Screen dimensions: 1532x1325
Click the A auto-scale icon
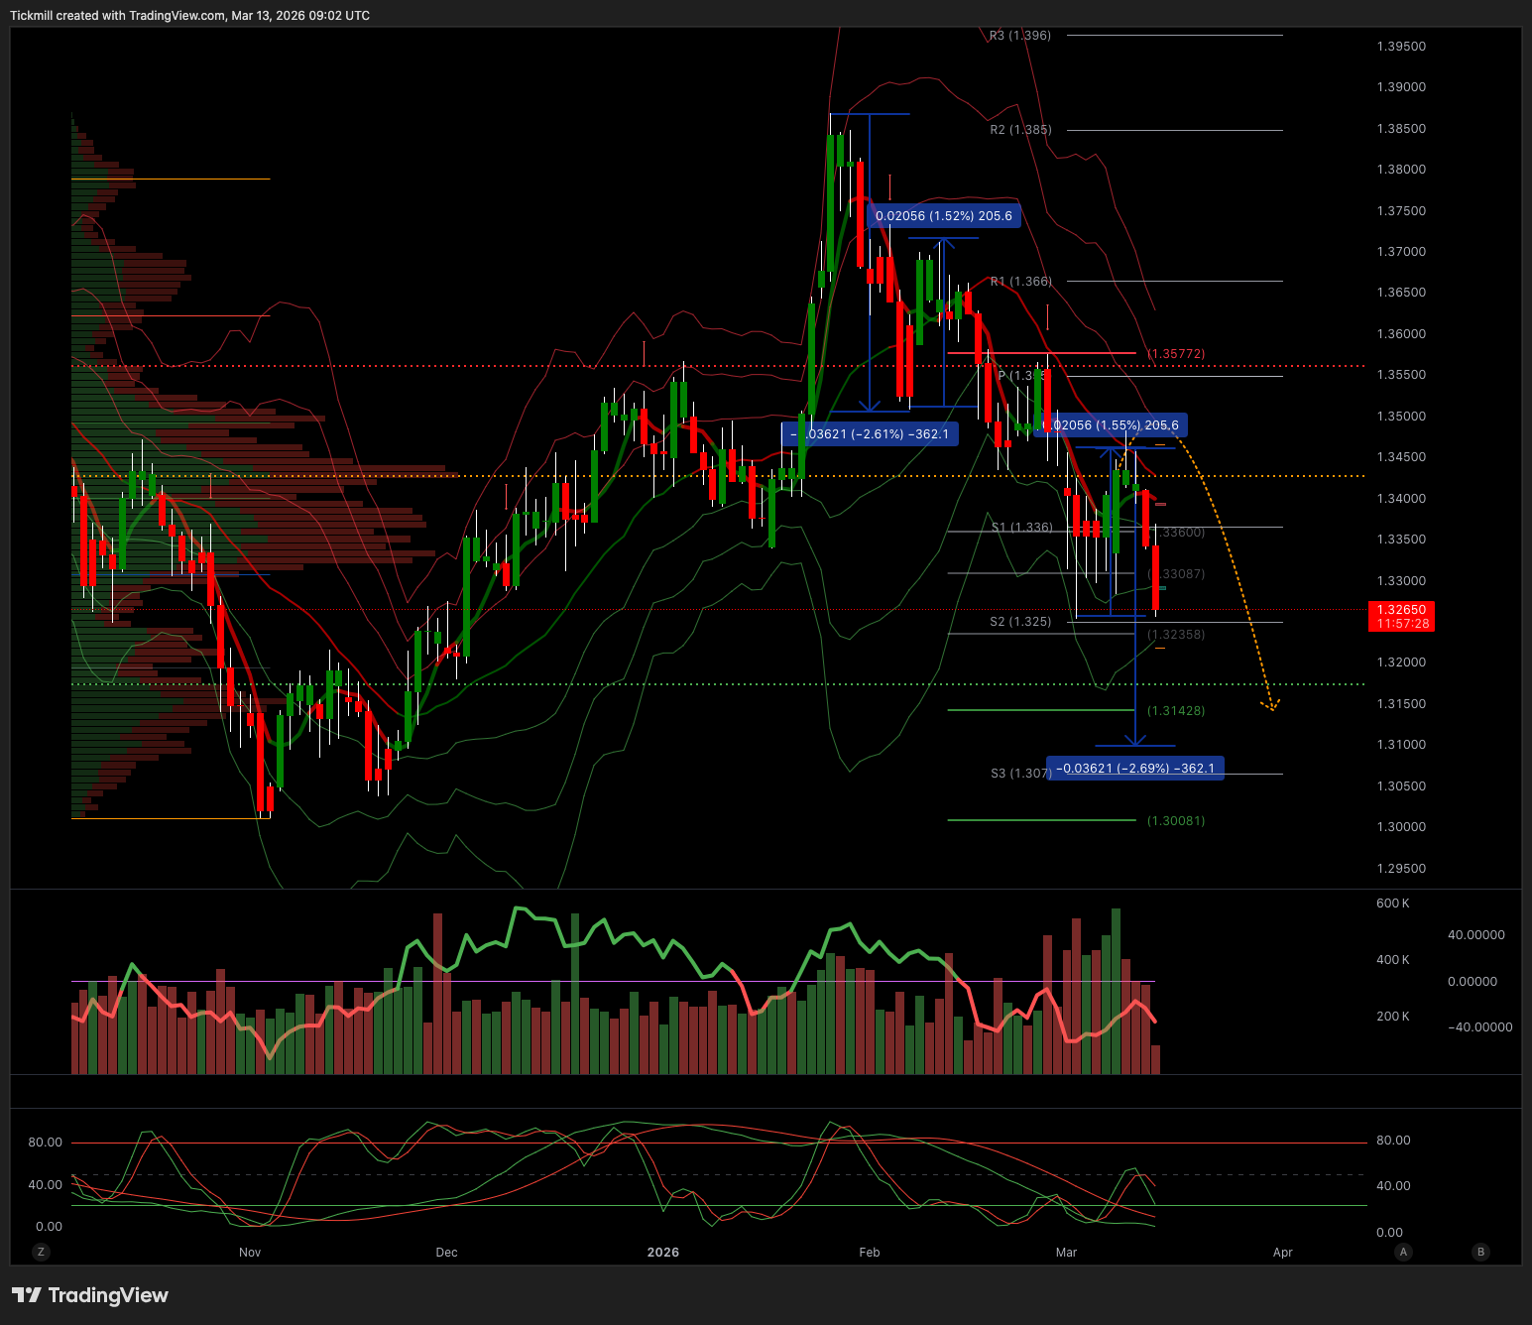[1403, 1252]
